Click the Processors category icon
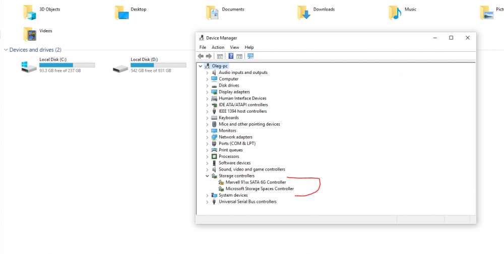 point(214,156)
